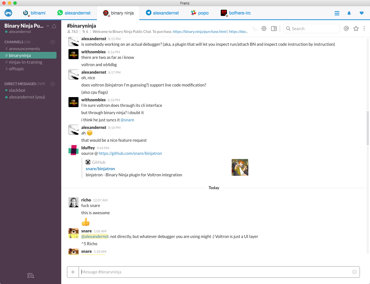Click the 12:07 AM message timestamp
The width and height of the screenshot is (370, 284).
[x=100, y=200]
